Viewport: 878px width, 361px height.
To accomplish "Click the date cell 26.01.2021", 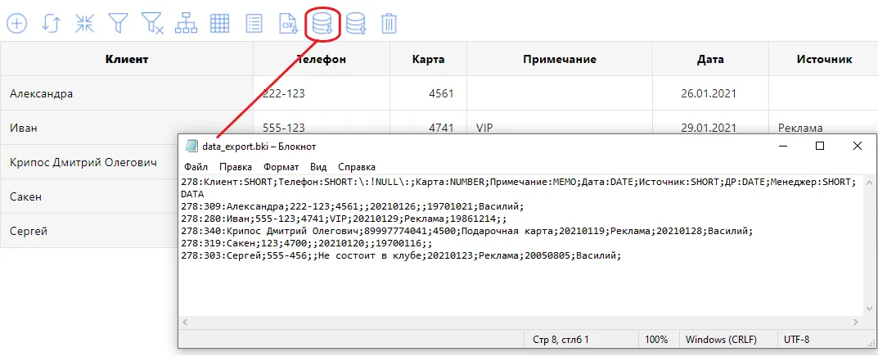I will click(x=710, y=93).
